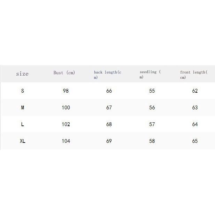Select seedling value 57 in L row
The image size is (215, 215).
[x=152, y=124]
